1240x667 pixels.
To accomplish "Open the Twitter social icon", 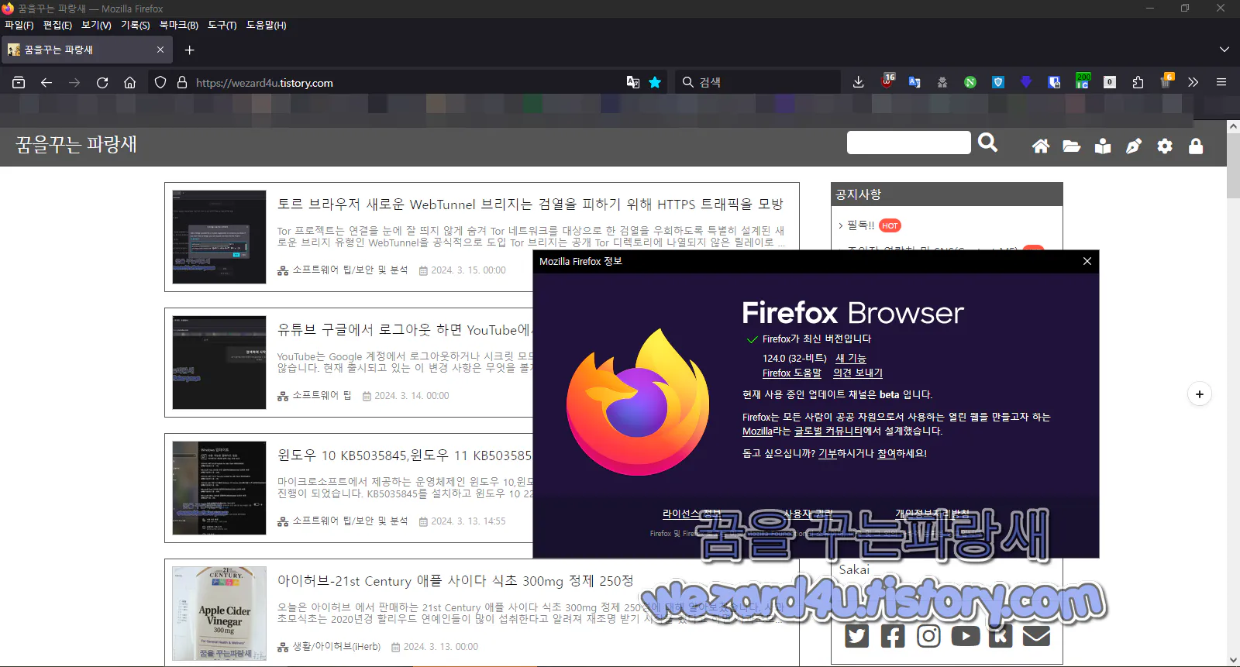I will 856,636.
